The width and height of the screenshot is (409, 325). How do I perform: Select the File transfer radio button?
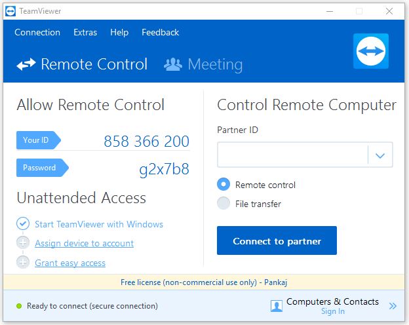(x=224, y=203)
